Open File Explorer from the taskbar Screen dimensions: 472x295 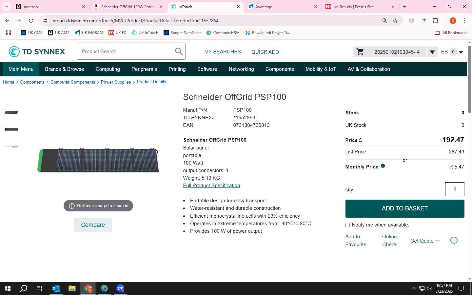tap(72, 288)
